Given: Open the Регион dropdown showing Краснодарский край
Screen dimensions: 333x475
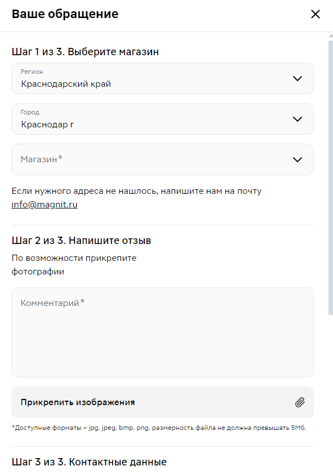Looking at the screenshot, I should [162, 78].
